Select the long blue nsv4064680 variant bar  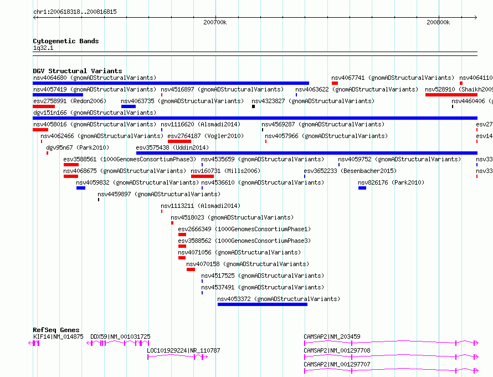[x=171, y=83]
